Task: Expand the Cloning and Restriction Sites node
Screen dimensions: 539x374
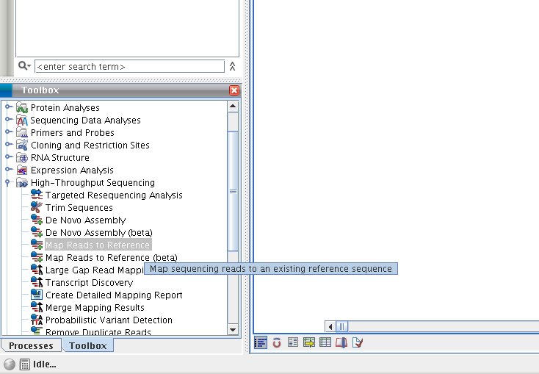Action: (x=8, y=145)
